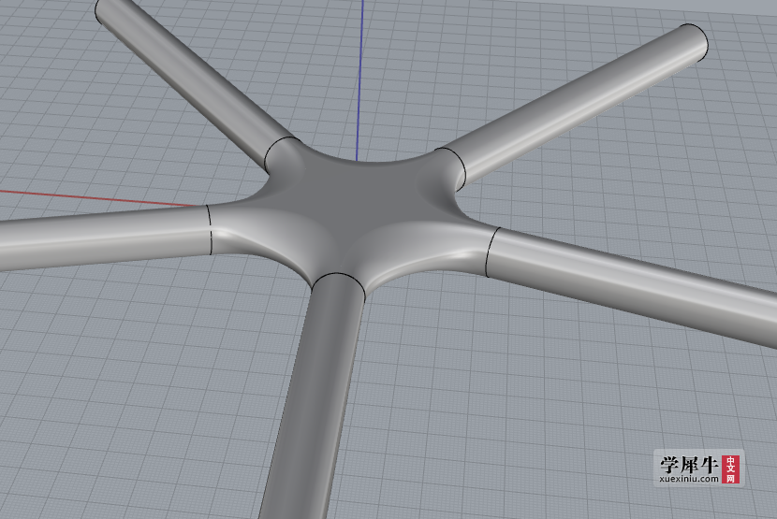The image size is (777, 519).
Task: Select the left pipe arm near the red axis
Action: pos(104,238)
